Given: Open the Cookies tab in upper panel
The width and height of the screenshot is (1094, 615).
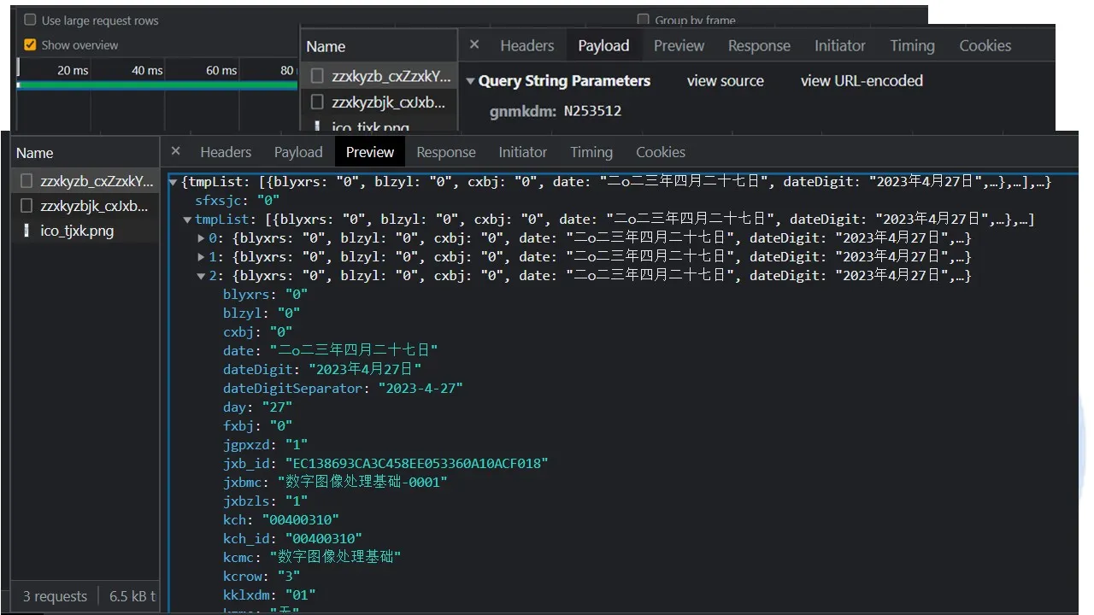Looking at the screenshot, I should (x=985, y=46).
